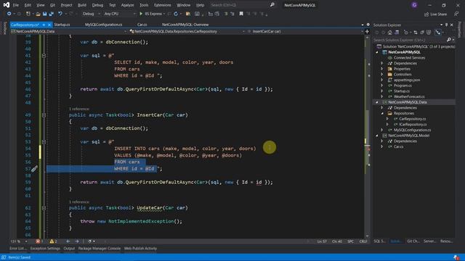Open the InsertCar member navigation dropdown
The image size is (465, 261).
tap(304, 31)
